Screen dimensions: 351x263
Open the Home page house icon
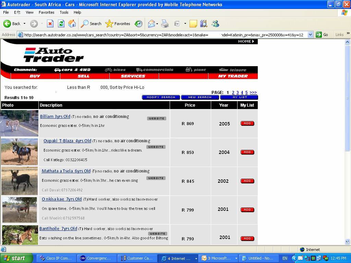click(72, 24)
